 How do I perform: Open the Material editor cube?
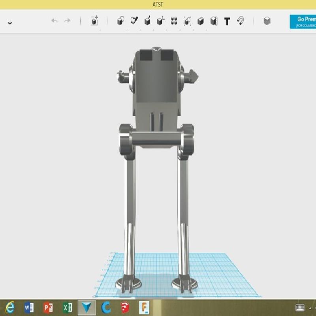267,21
